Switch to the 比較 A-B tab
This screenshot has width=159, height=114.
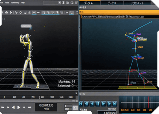tap(137, 3)
